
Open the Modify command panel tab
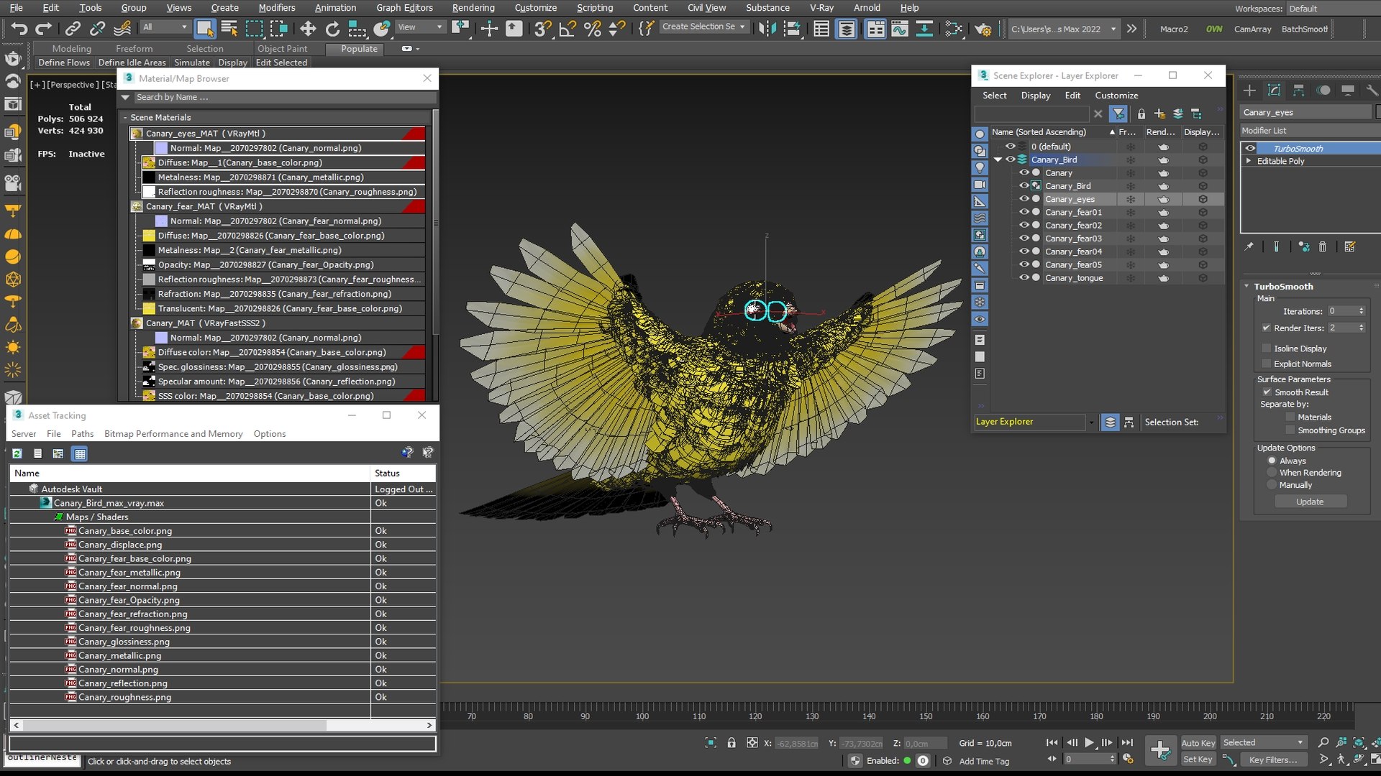pos(1274,91)
